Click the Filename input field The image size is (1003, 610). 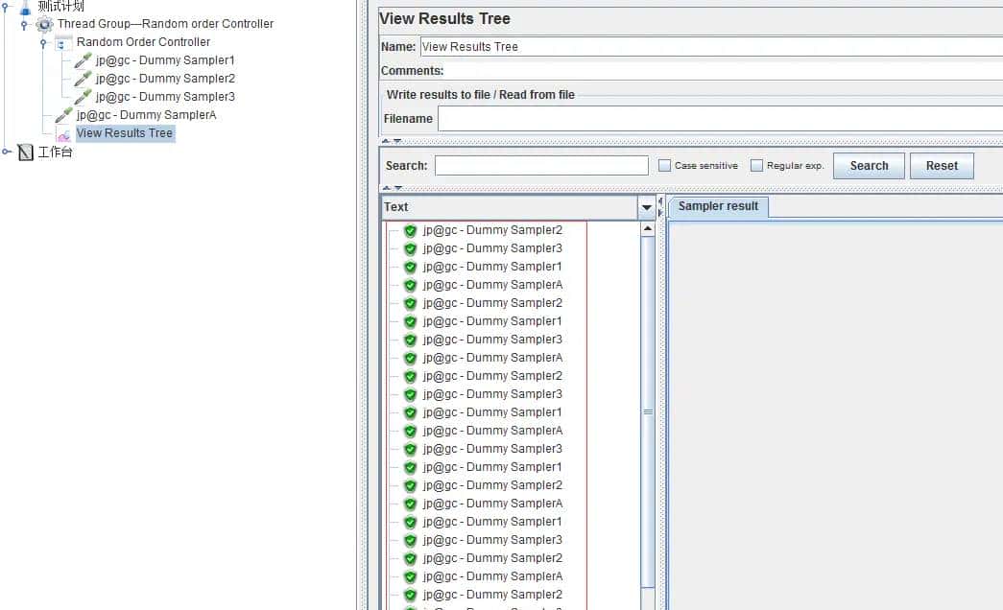click(x=720, y=119)
